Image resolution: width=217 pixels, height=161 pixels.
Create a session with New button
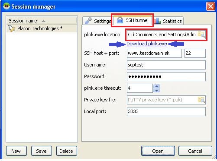[16, 151]
